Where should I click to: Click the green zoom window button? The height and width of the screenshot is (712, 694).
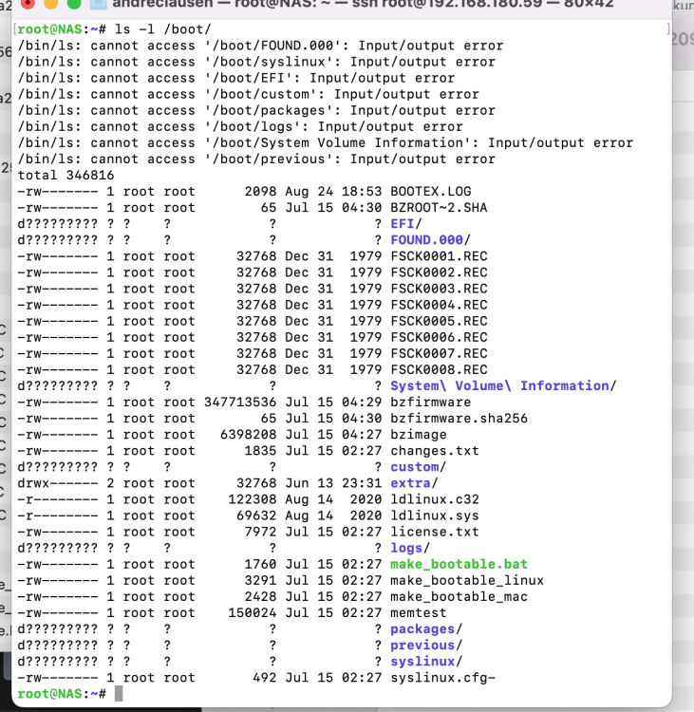74,3
